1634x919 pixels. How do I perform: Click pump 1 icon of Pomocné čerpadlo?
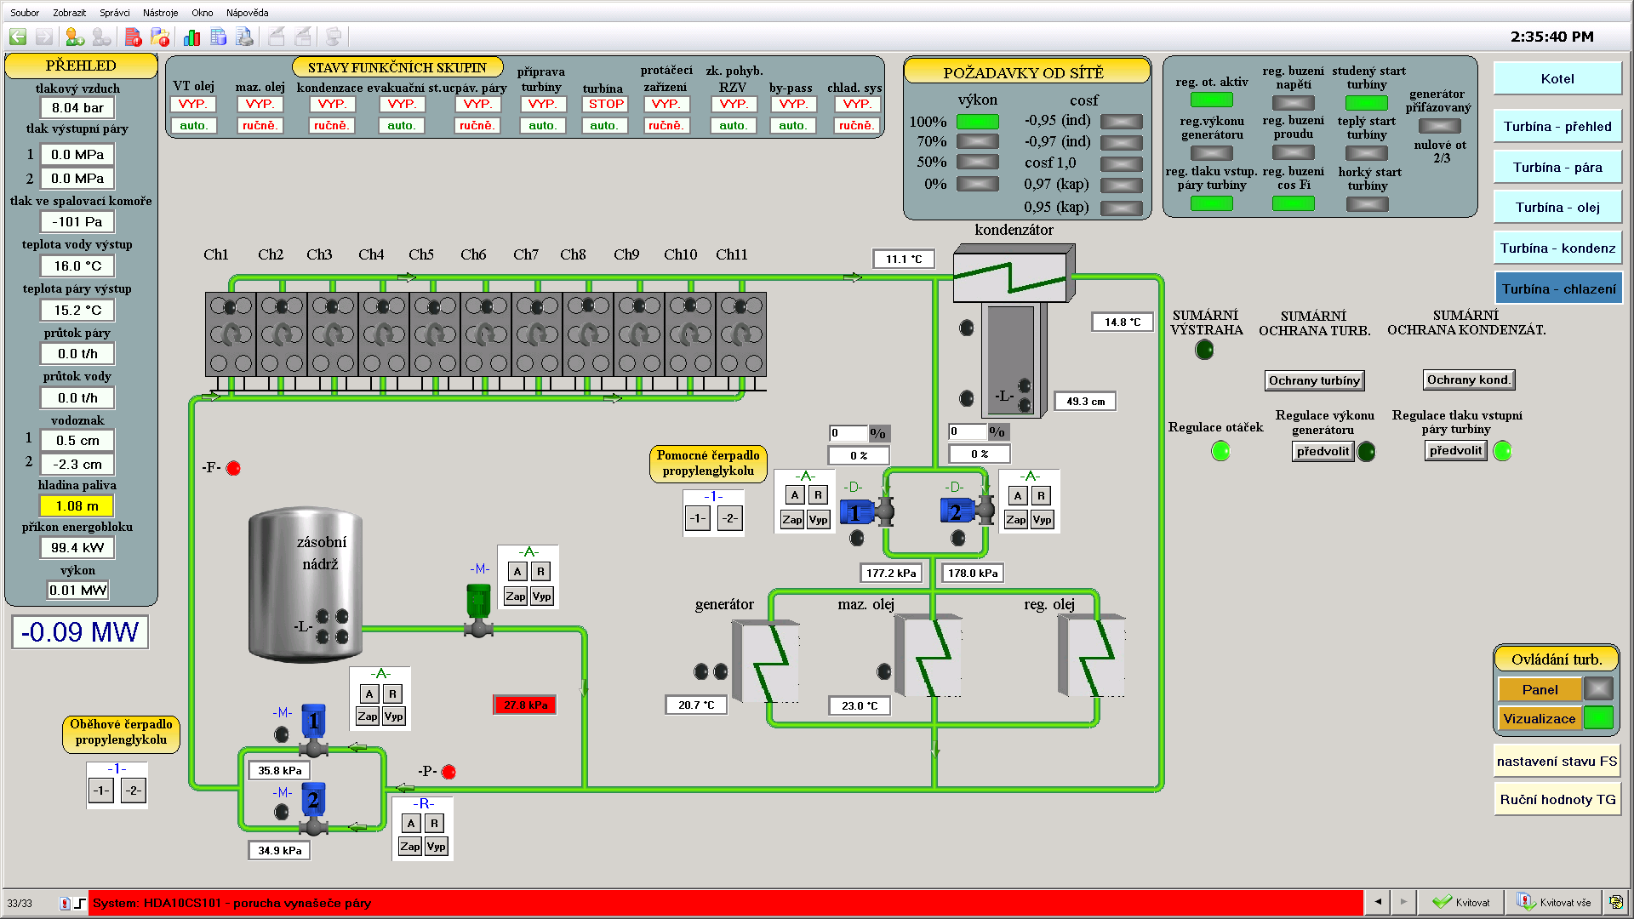pyautogui.click(x=856, y=512)
